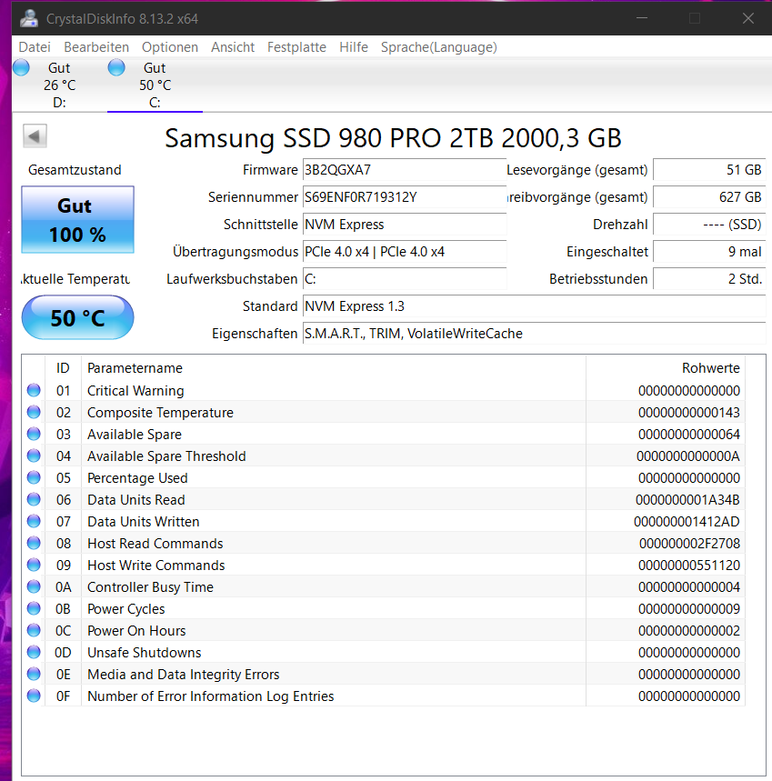The height and width of the screenshot is (781, 772).
Task: Click the Eigenschaften field with S.M.A.R.T., TRIM
Action: pyautogui.click(x=534, y=333)
